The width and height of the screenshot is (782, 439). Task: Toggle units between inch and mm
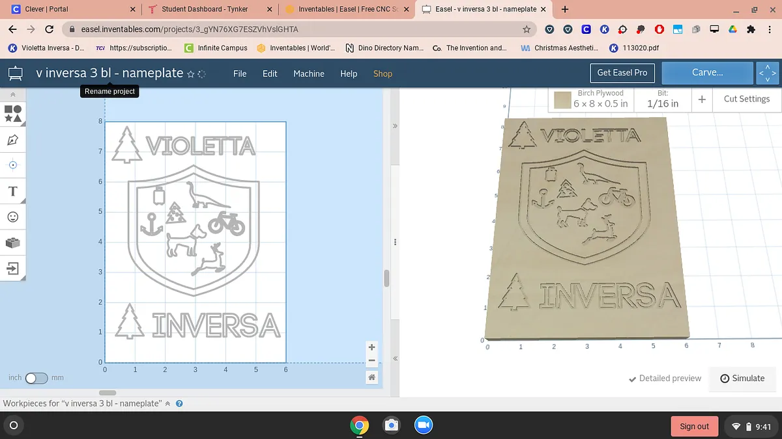pyautogui.click(x=36, y=378)
